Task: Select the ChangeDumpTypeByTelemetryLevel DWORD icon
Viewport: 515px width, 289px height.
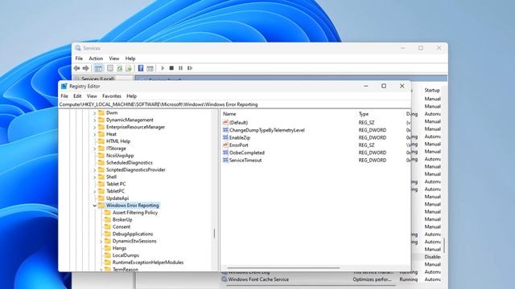Action: click(x=225, y=130)
